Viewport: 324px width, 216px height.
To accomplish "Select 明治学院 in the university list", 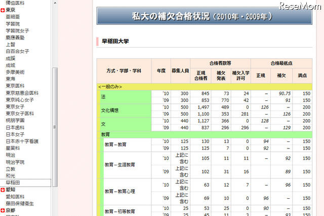I will (x=15, y=162).
